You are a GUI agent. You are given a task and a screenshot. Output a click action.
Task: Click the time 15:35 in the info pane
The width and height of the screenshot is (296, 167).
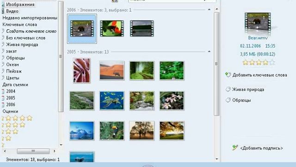click(x=270, y=46)
